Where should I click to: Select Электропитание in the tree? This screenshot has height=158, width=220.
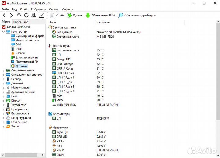(27, 57)
